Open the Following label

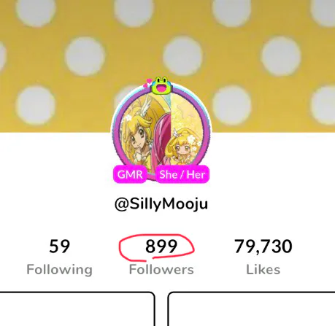coord(59,270)
